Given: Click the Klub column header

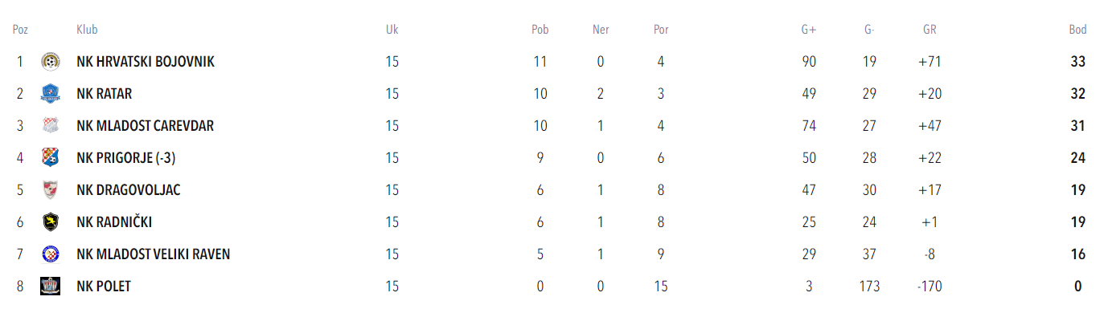Looking at the screenshot, I should [87, 30].
